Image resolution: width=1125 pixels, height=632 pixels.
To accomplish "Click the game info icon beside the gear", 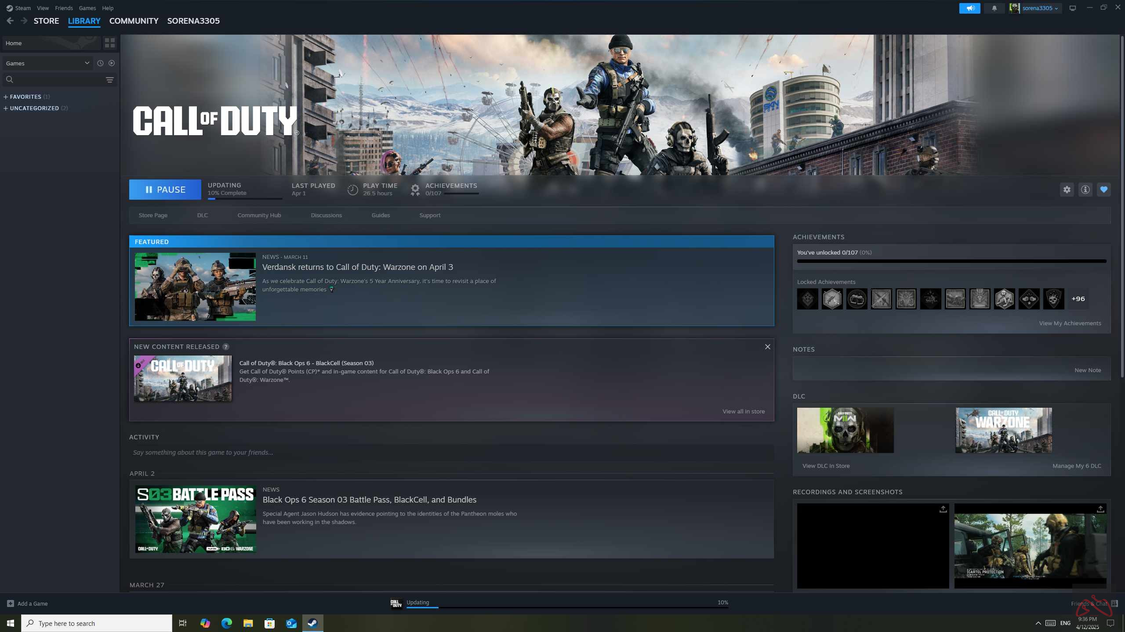I will point(1085,189).
